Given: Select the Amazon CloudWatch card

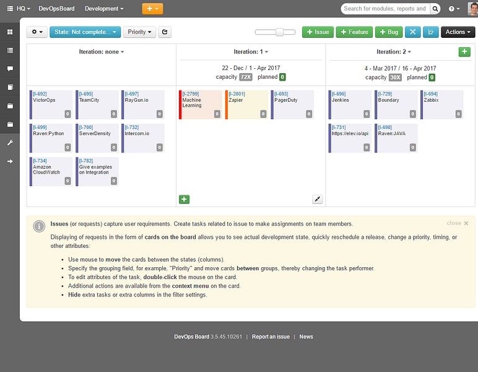Looking at the screenshot, I should (51, 172).
